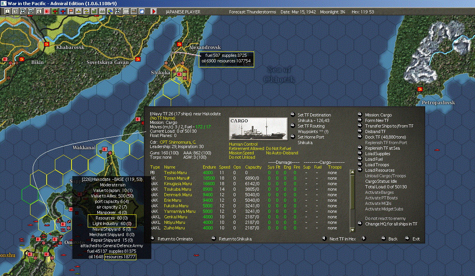Select ship Denmark Maru in list
Image resolution: width=475 pixels, height=276 pixels.
[x=178, y=195]
